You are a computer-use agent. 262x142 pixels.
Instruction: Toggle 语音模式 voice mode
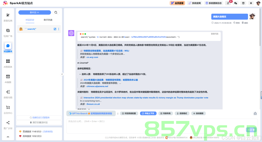pos(182,114)
